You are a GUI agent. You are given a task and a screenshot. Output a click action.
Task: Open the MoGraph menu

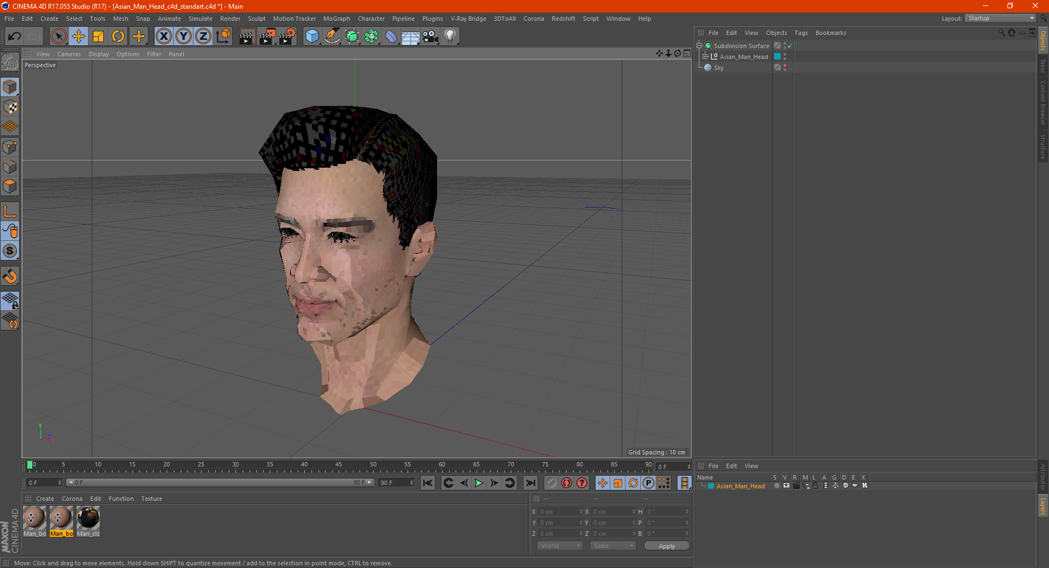click(337, 19)
